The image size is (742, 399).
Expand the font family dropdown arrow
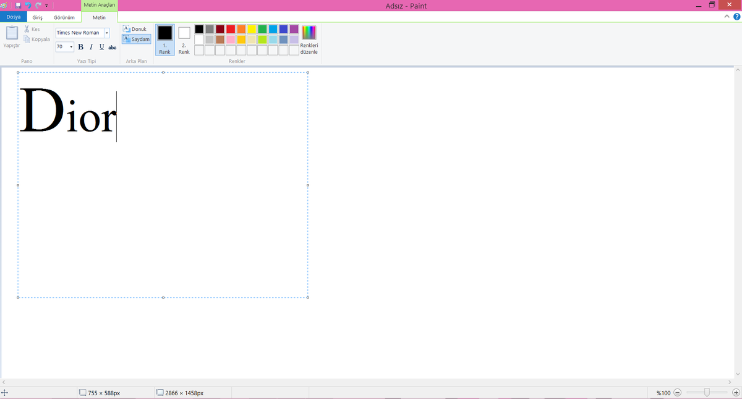107,33
